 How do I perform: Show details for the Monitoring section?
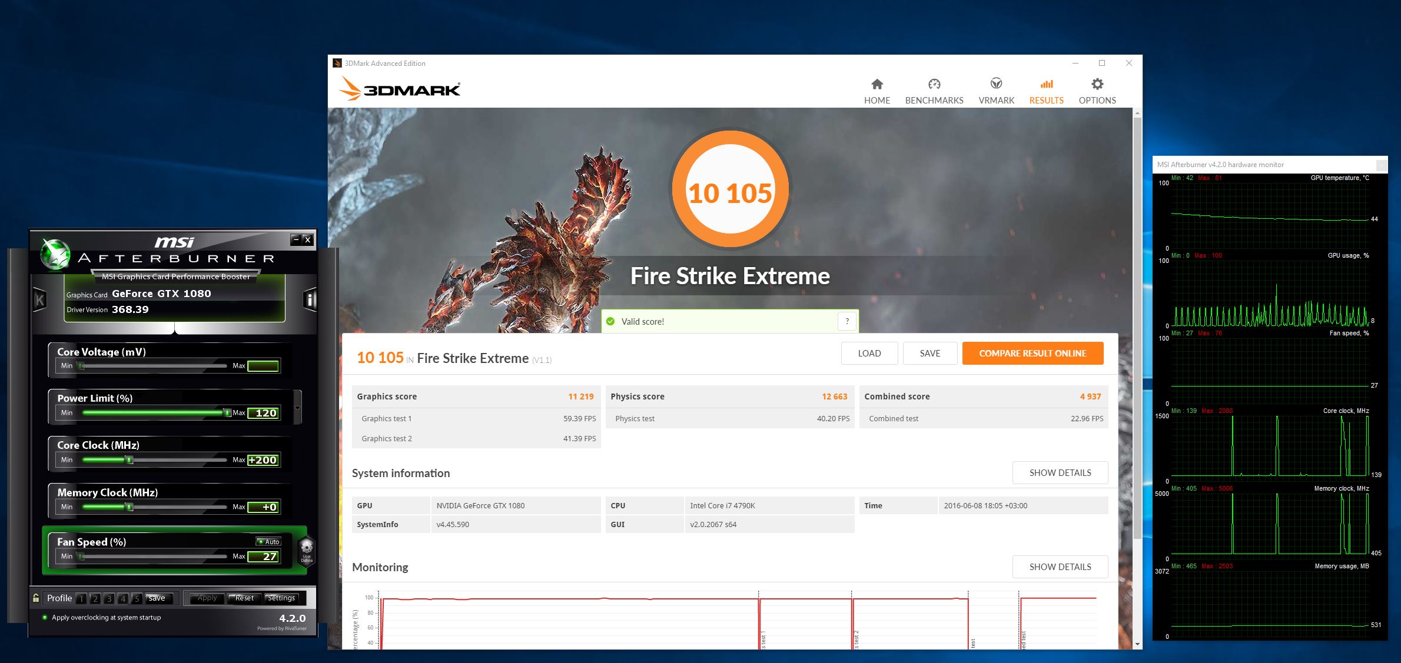pos(1060,567)
